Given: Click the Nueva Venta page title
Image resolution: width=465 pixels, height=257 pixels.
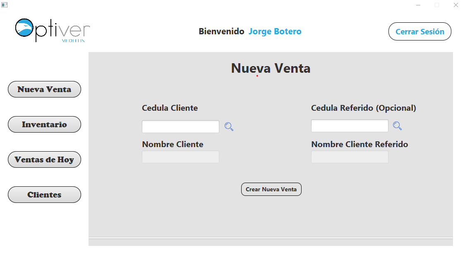Looking at the screenshot, I should pyautogui.click(x=271, y=69).
